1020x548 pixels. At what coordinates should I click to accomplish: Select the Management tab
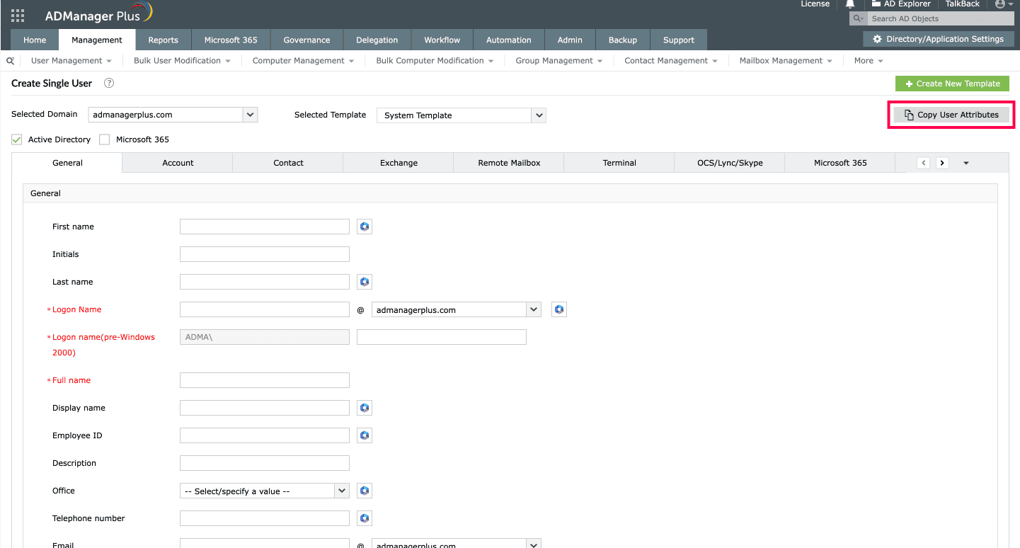click(x=97, y=40)
